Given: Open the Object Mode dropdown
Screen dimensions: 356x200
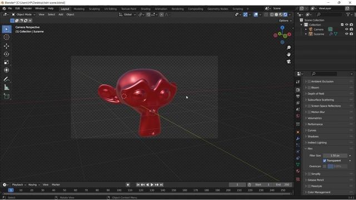Looking at the screenshot, I should point(23,14).
